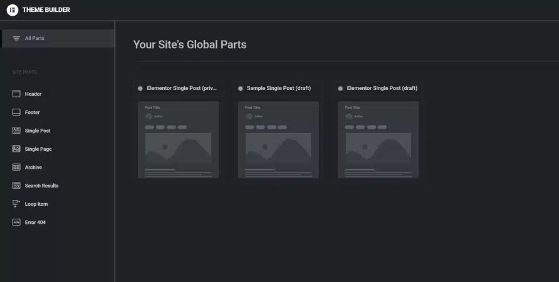Click the Theme Builder title text
This screenshot has height=282, width=559.
tap(46, 10)
